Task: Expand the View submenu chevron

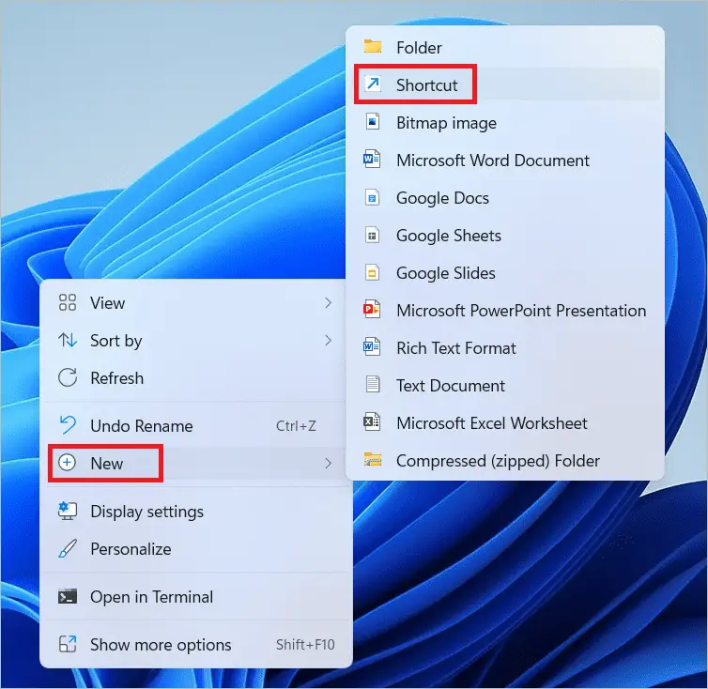Action: [x=329, y=302]
